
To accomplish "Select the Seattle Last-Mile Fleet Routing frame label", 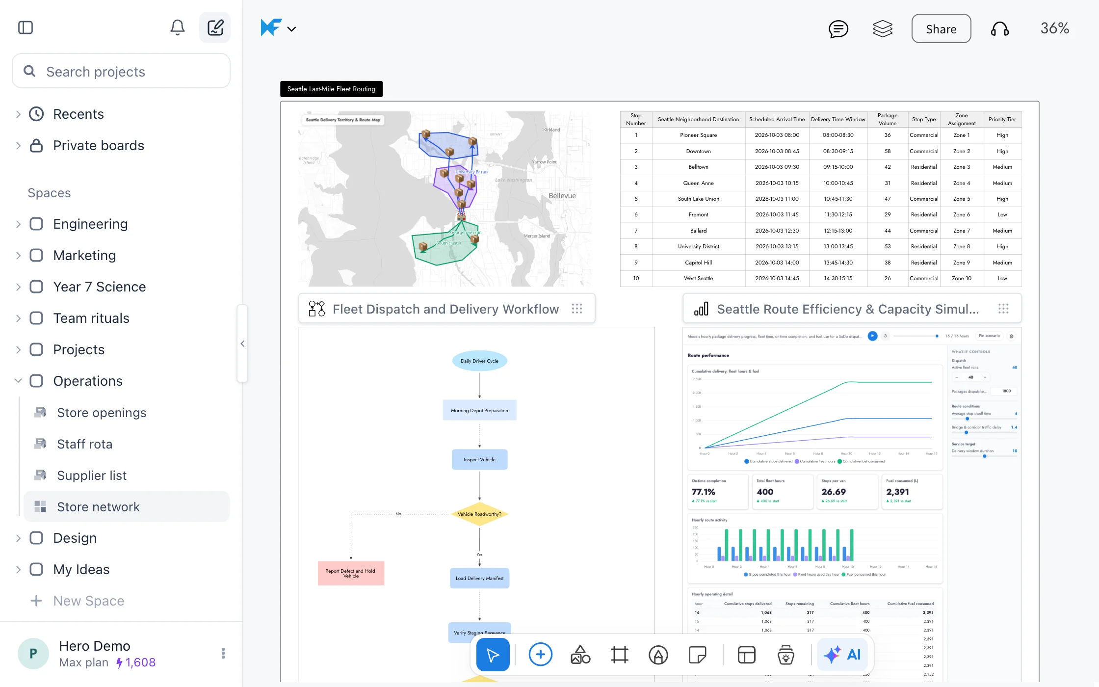I will [331, 89].
